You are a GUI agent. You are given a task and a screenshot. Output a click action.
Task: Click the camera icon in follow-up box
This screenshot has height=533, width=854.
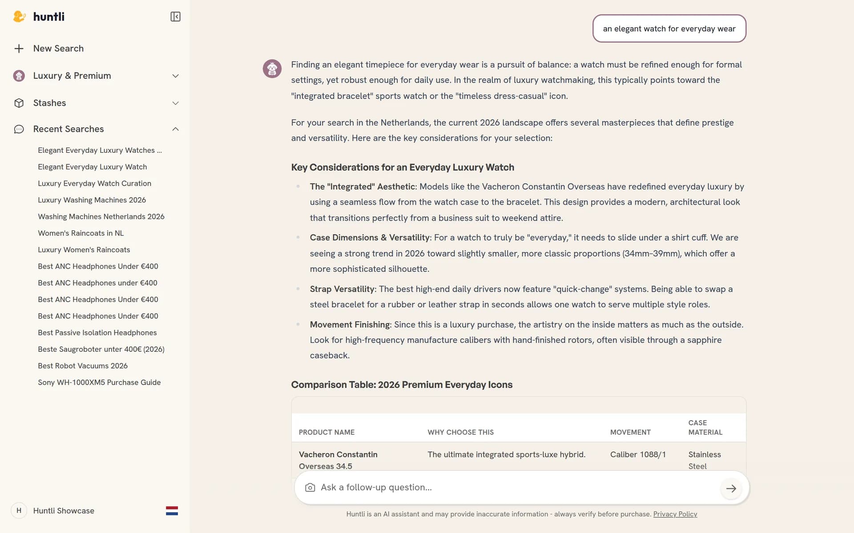point(310,488)
